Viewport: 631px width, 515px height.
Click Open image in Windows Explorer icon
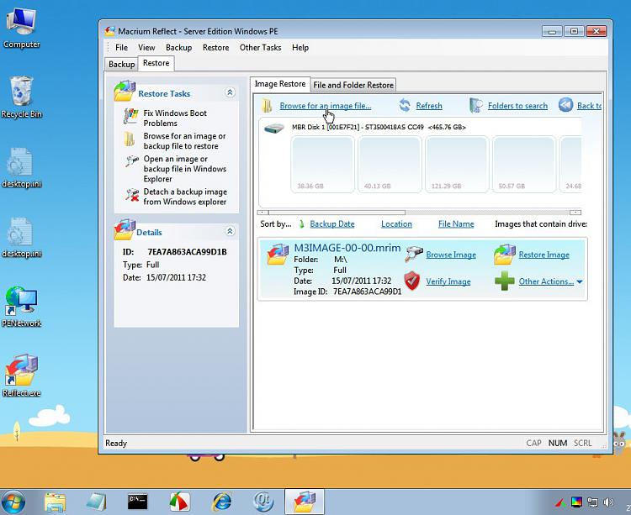click(131, 161)
